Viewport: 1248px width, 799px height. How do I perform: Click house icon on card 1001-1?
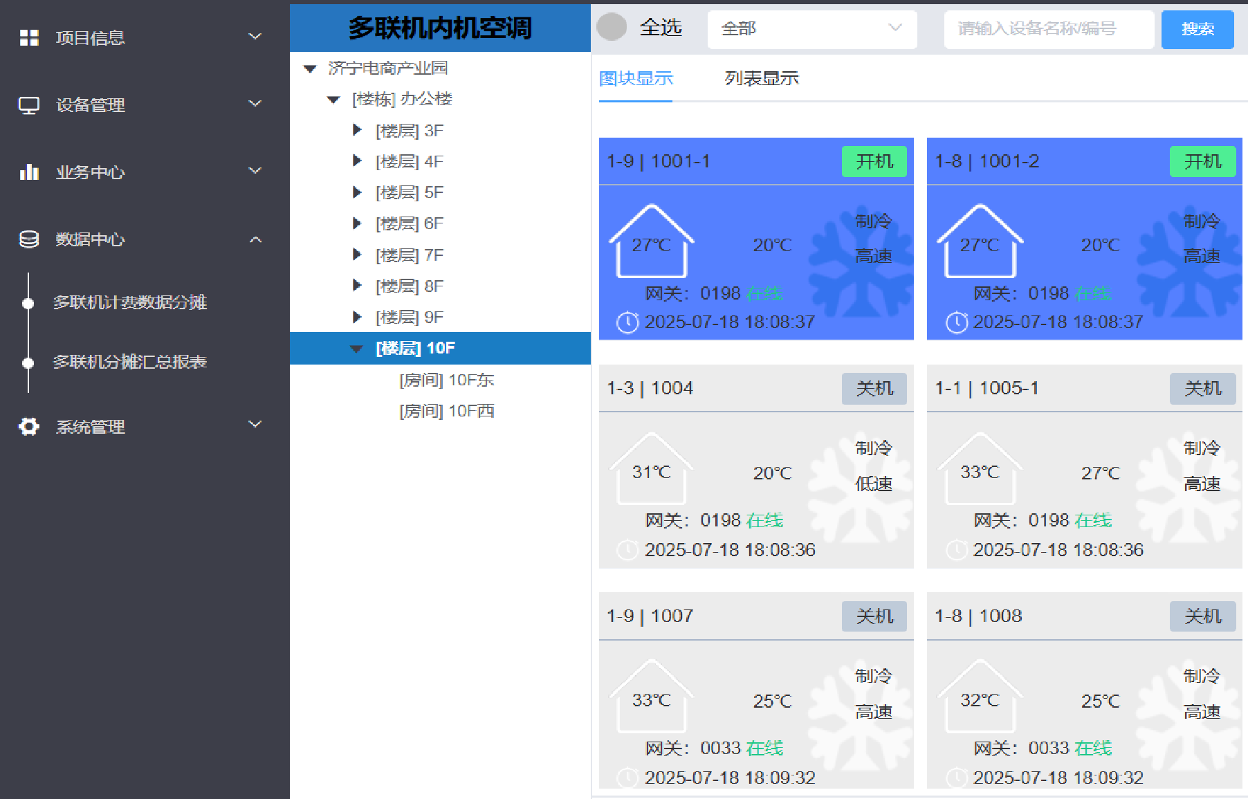651,241
